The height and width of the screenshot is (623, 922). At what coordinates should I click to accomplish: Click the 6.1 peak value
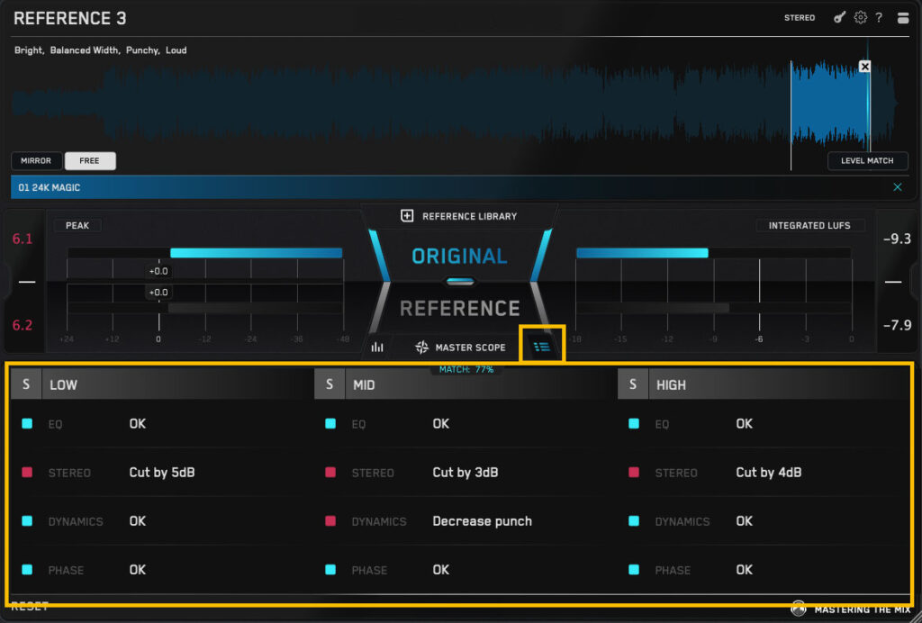[23, 239]
